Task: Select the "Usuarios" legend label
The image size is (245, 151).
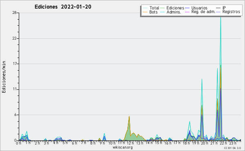Action: (x=199, y=8)
